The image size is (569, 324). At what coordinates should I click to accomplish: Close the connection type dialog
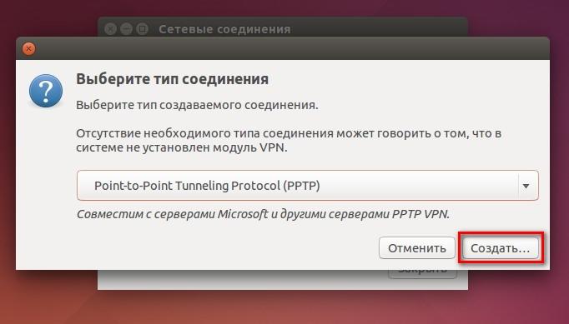(28, 48)
